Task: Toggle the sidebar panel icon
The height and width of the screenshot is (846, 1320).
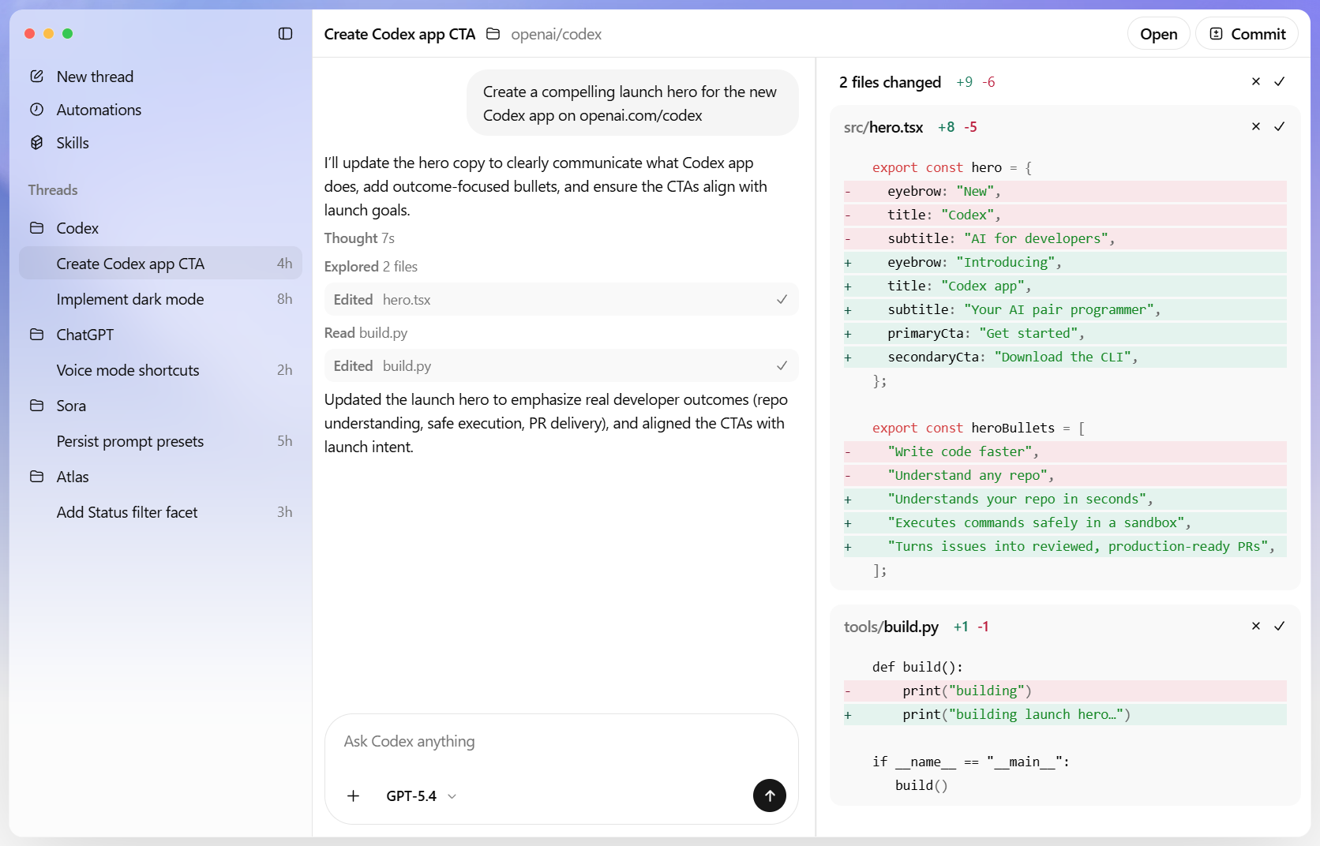Action: click(286, 33)
